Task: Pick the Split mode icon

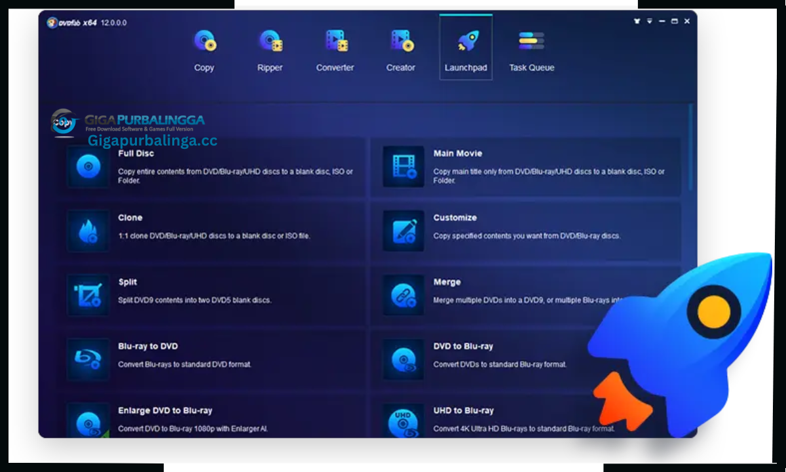Action: tap(88, 295)
